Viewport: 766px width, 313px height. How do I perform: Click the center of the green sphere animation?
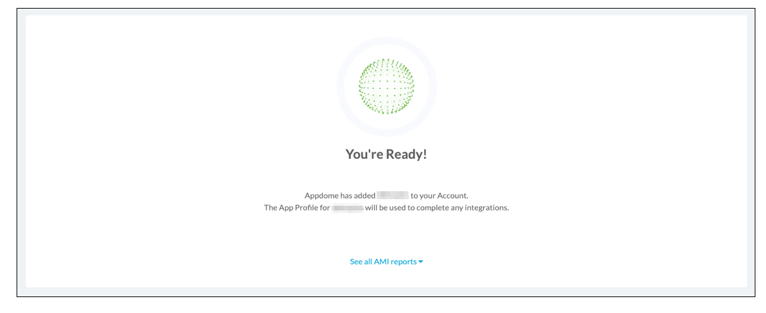tap(386, 86)
